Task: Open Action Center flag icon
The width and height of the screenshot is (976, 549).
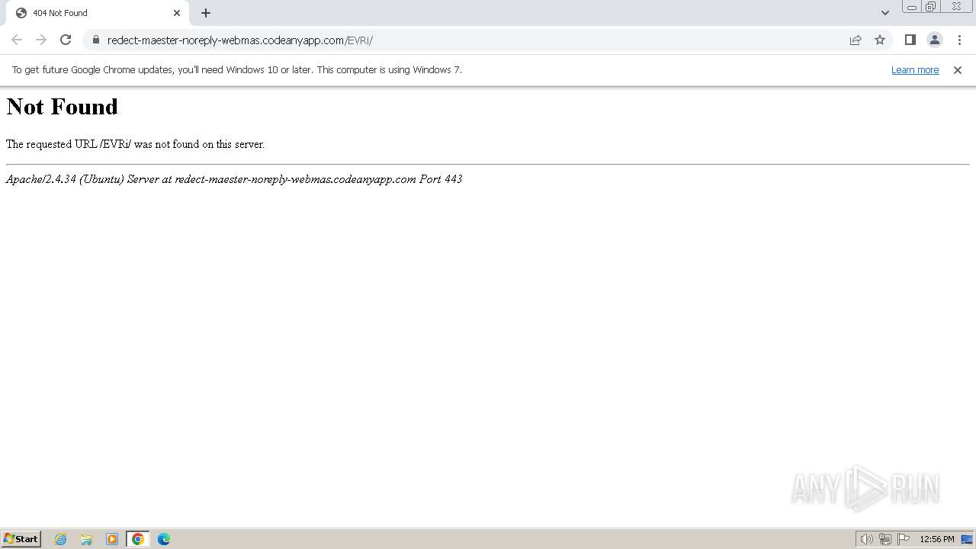Action: pyautogui.click(x=904, y=539)
